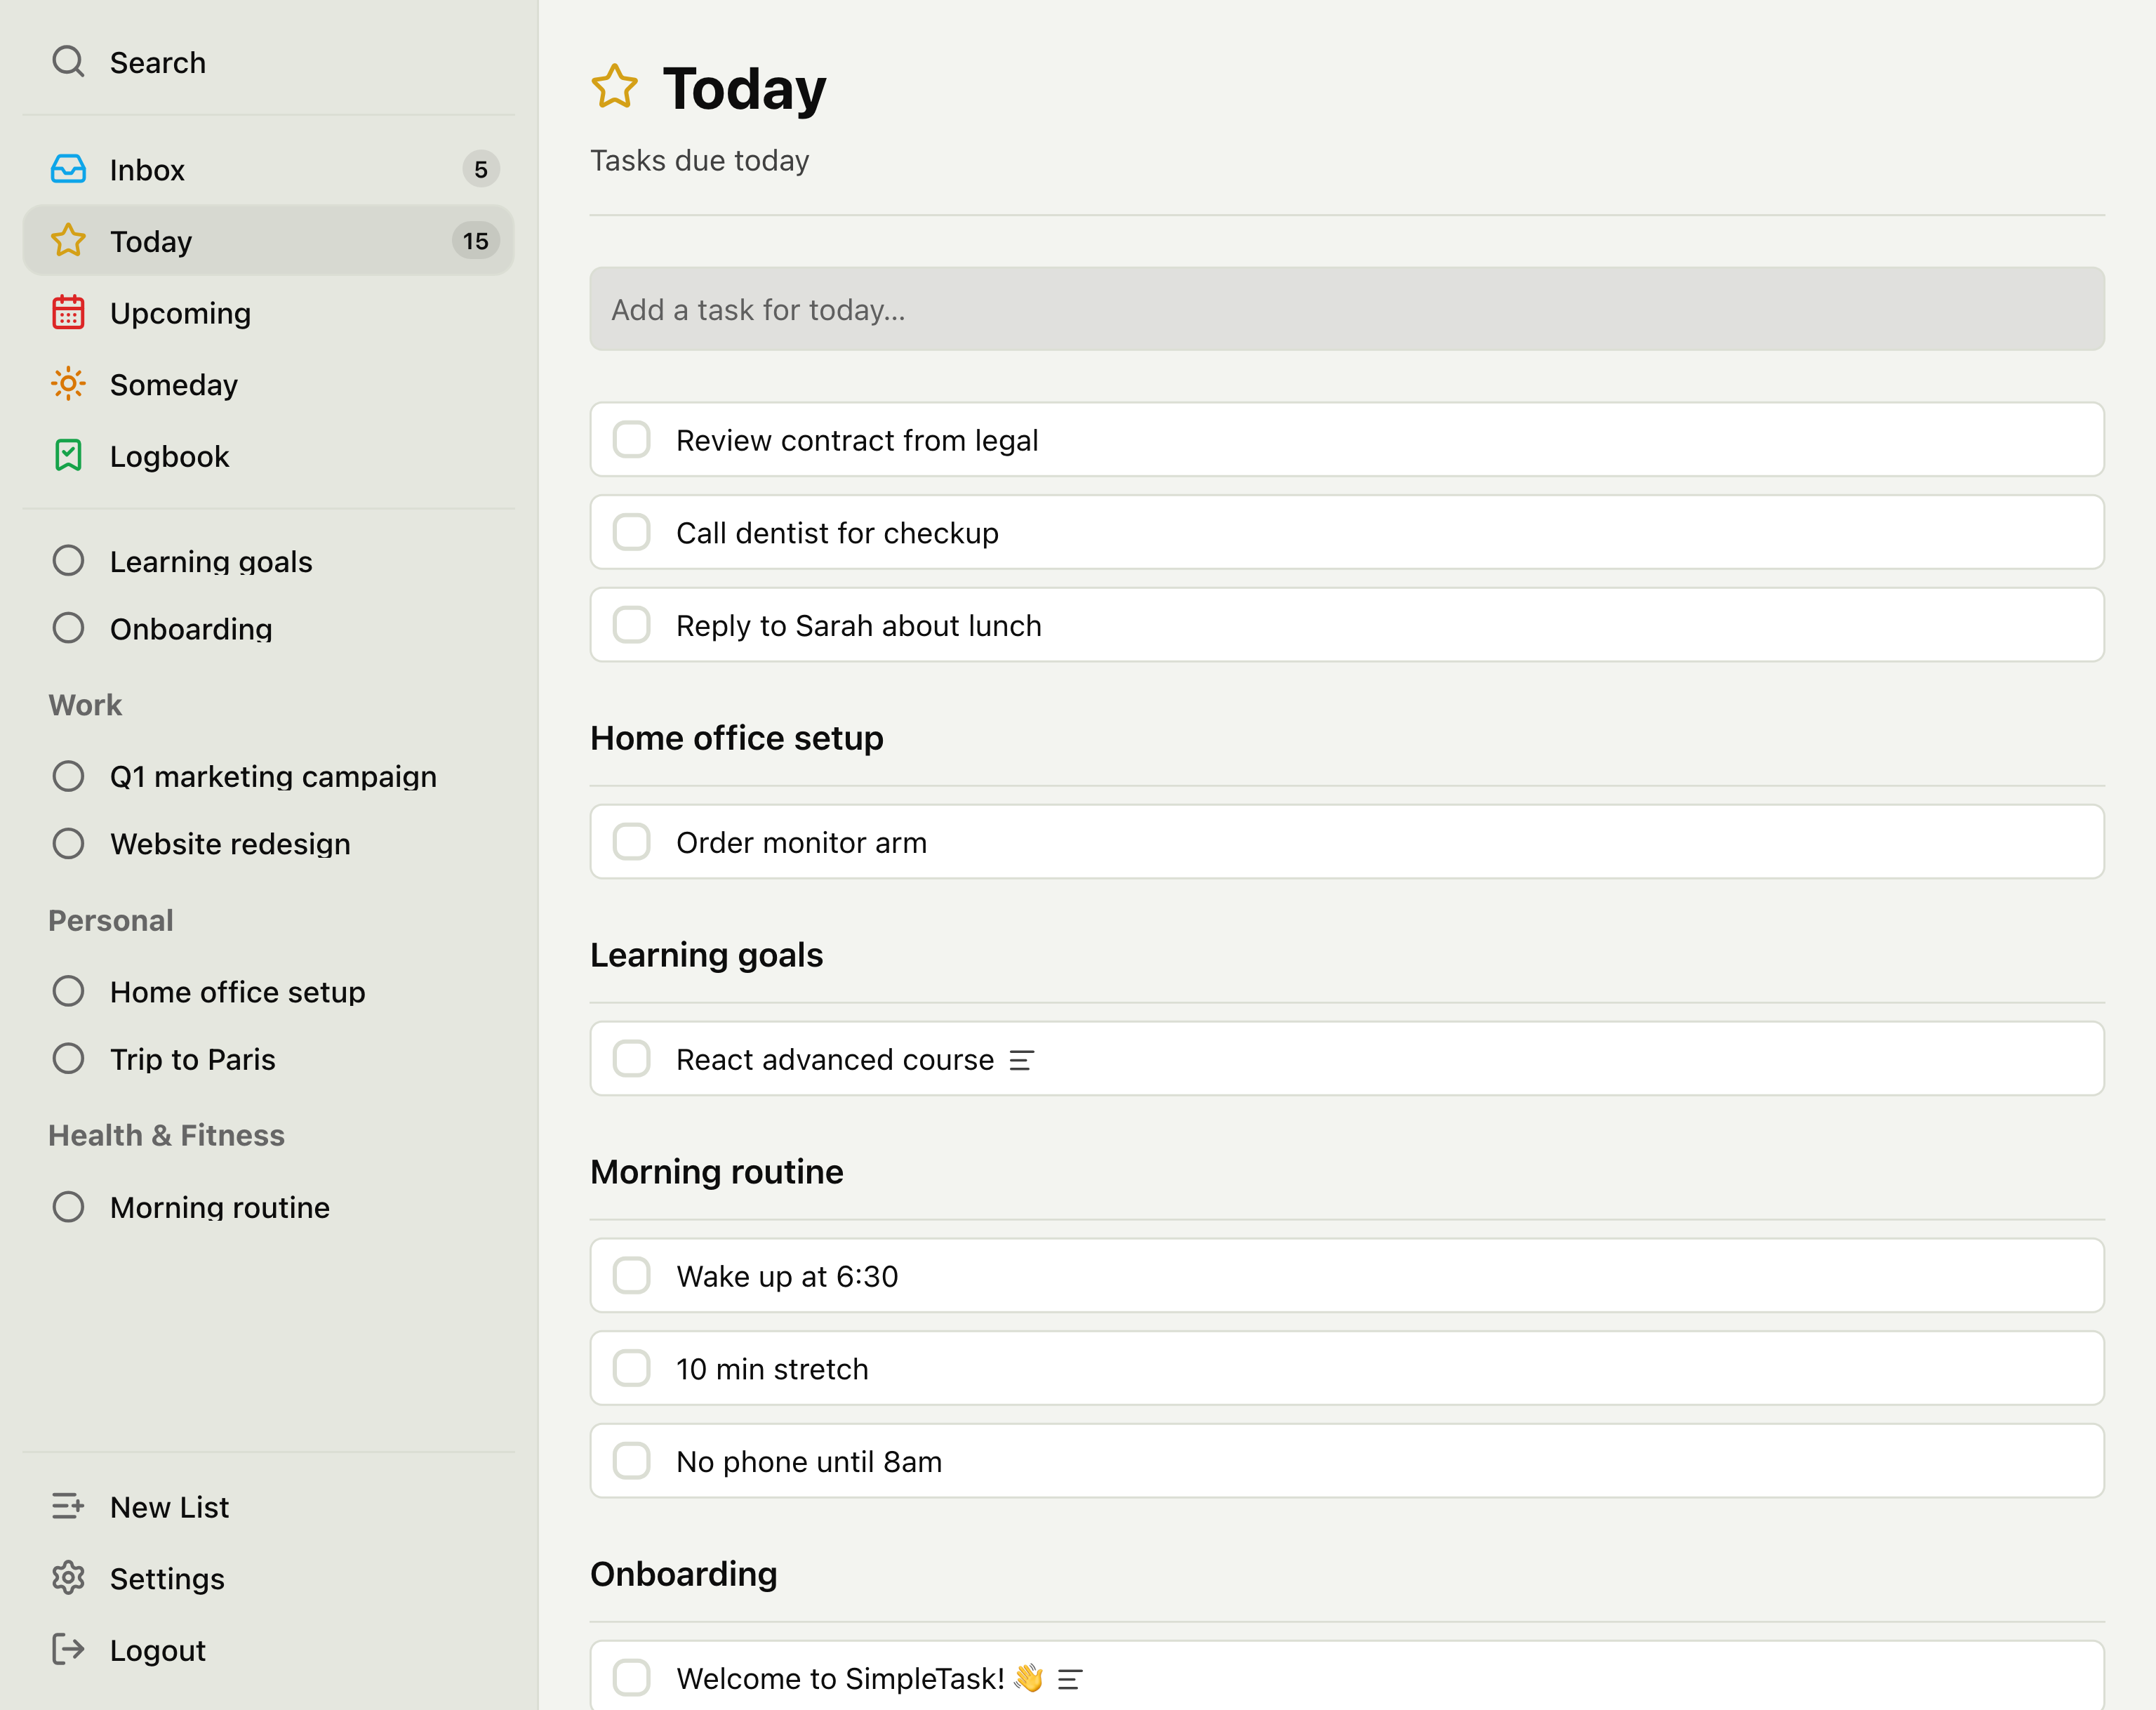Complete the Order monitor arm task

(631, 842)
